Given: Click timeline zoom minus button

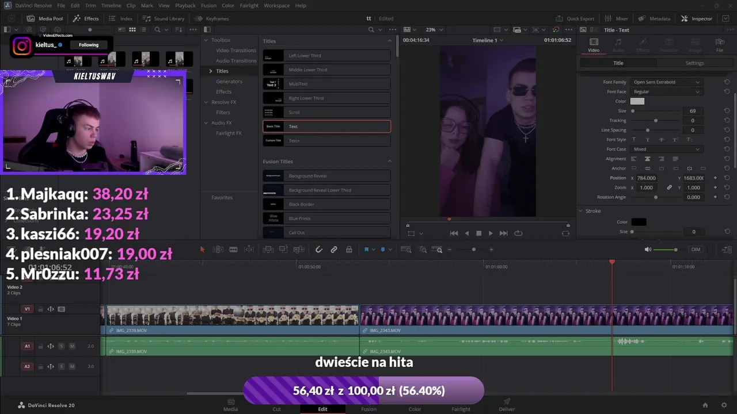Looking at the screenshot, I should pyautogui.click(x=450, y=250).
